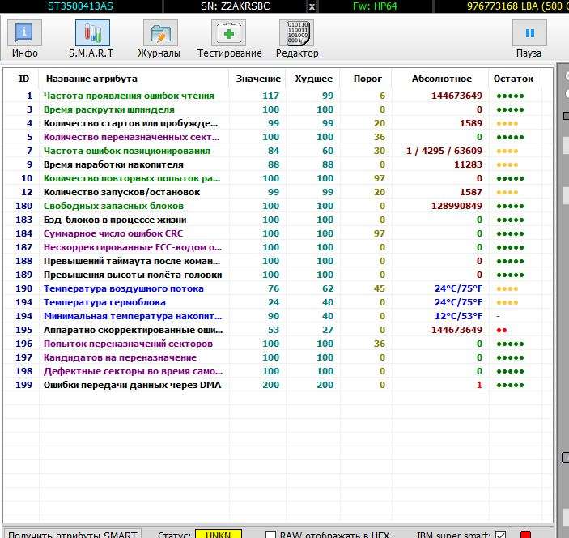Click the Пауза pause icon
This screenshot has height=538, width=569.
coord(529,32)
